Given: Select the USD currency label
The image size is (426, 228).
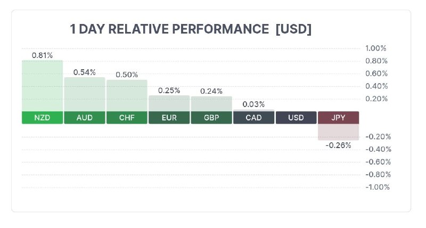Looking at the screenshot, I should click(296, 118).
